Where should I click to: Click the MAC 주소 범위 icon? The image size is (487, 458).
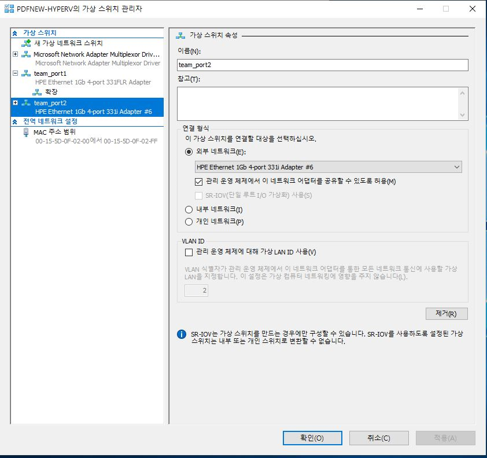pyautogui.click(x=26, y=132)
